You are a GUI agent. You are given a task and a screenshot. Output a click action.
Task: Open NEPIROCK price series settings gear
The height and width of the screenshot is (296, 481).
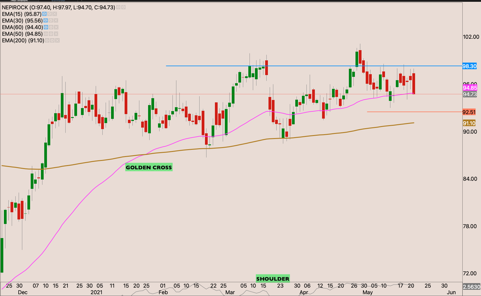point(123,7)
